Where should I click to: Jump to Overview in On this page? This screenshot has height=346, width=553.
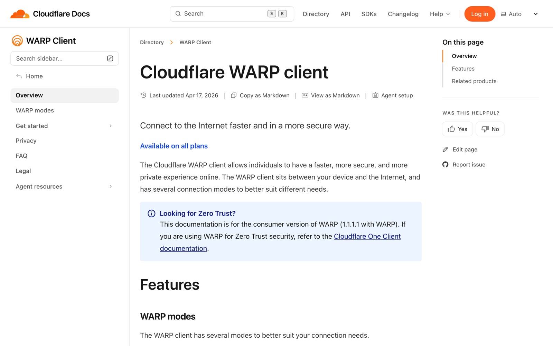click(464, 56)
